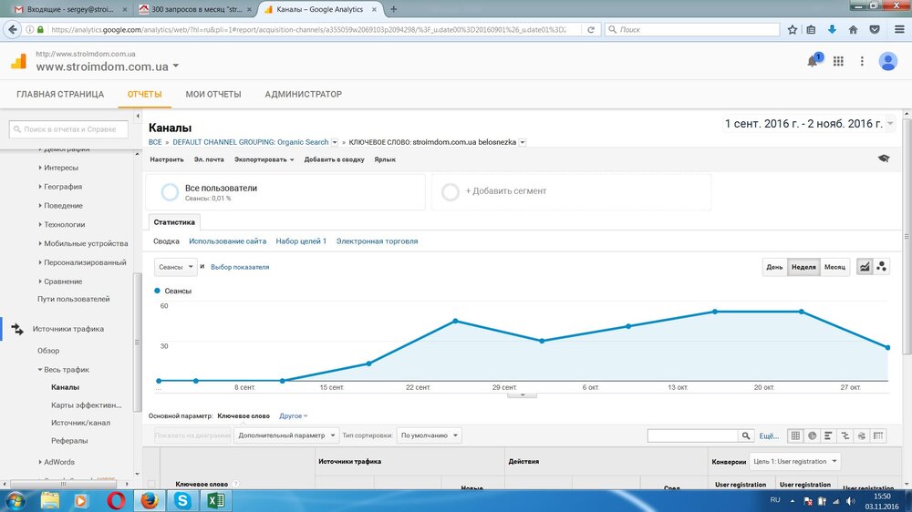
Task: Tick the checkbox beside Ключевое слово header
Action: pos(152,484)
